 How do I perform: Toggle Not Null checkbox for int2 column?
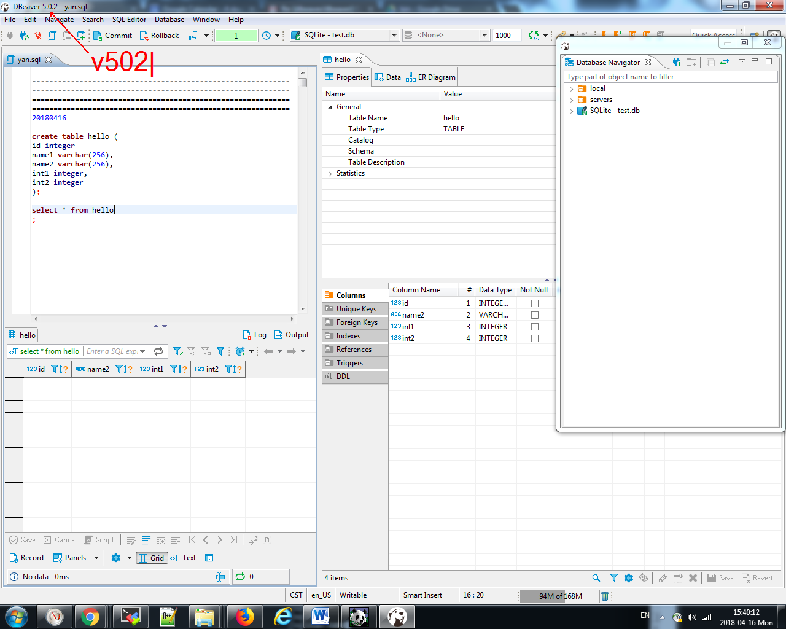point(535,338)
